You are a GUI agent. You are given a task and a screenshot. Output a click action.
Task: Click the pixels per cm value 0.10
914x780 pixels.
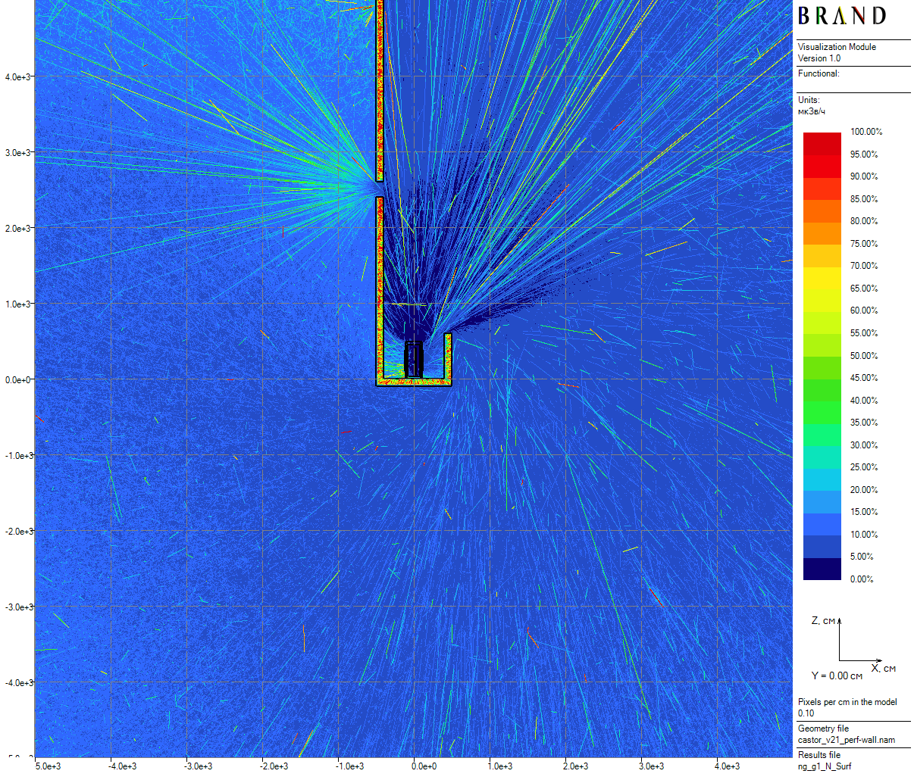[x=806, y=713]
